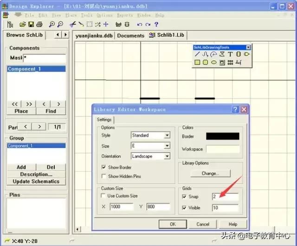
Task: Click the Description... button
Action: coord(36,174)
